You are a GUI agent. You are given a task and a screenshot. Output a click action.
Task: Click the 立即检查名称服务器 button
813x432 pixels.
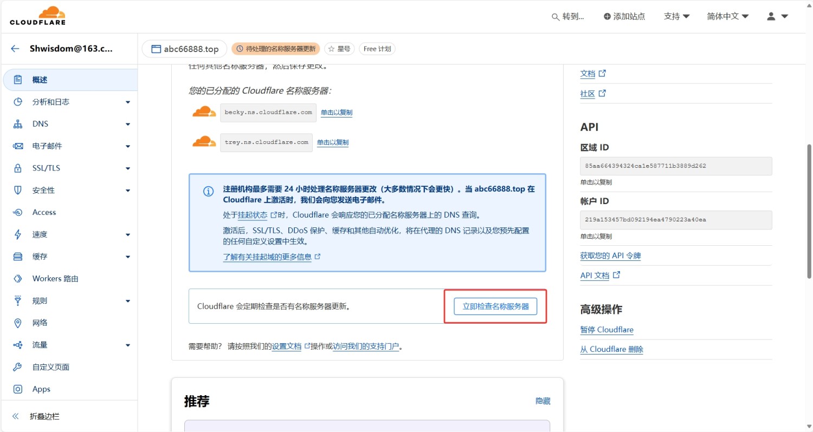[x=495, y=306]
